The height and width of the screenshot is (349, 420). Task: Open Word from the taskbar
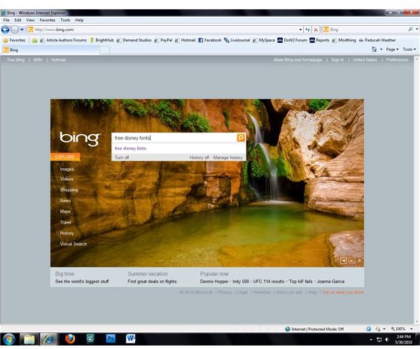coord(130,339)
